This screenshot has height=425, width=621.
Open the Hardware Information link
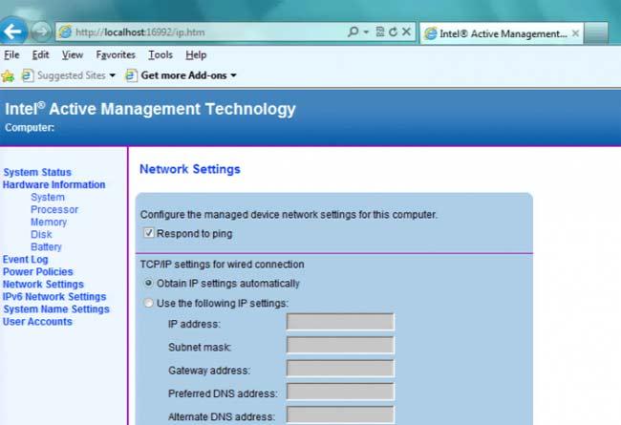pos(54,184)
